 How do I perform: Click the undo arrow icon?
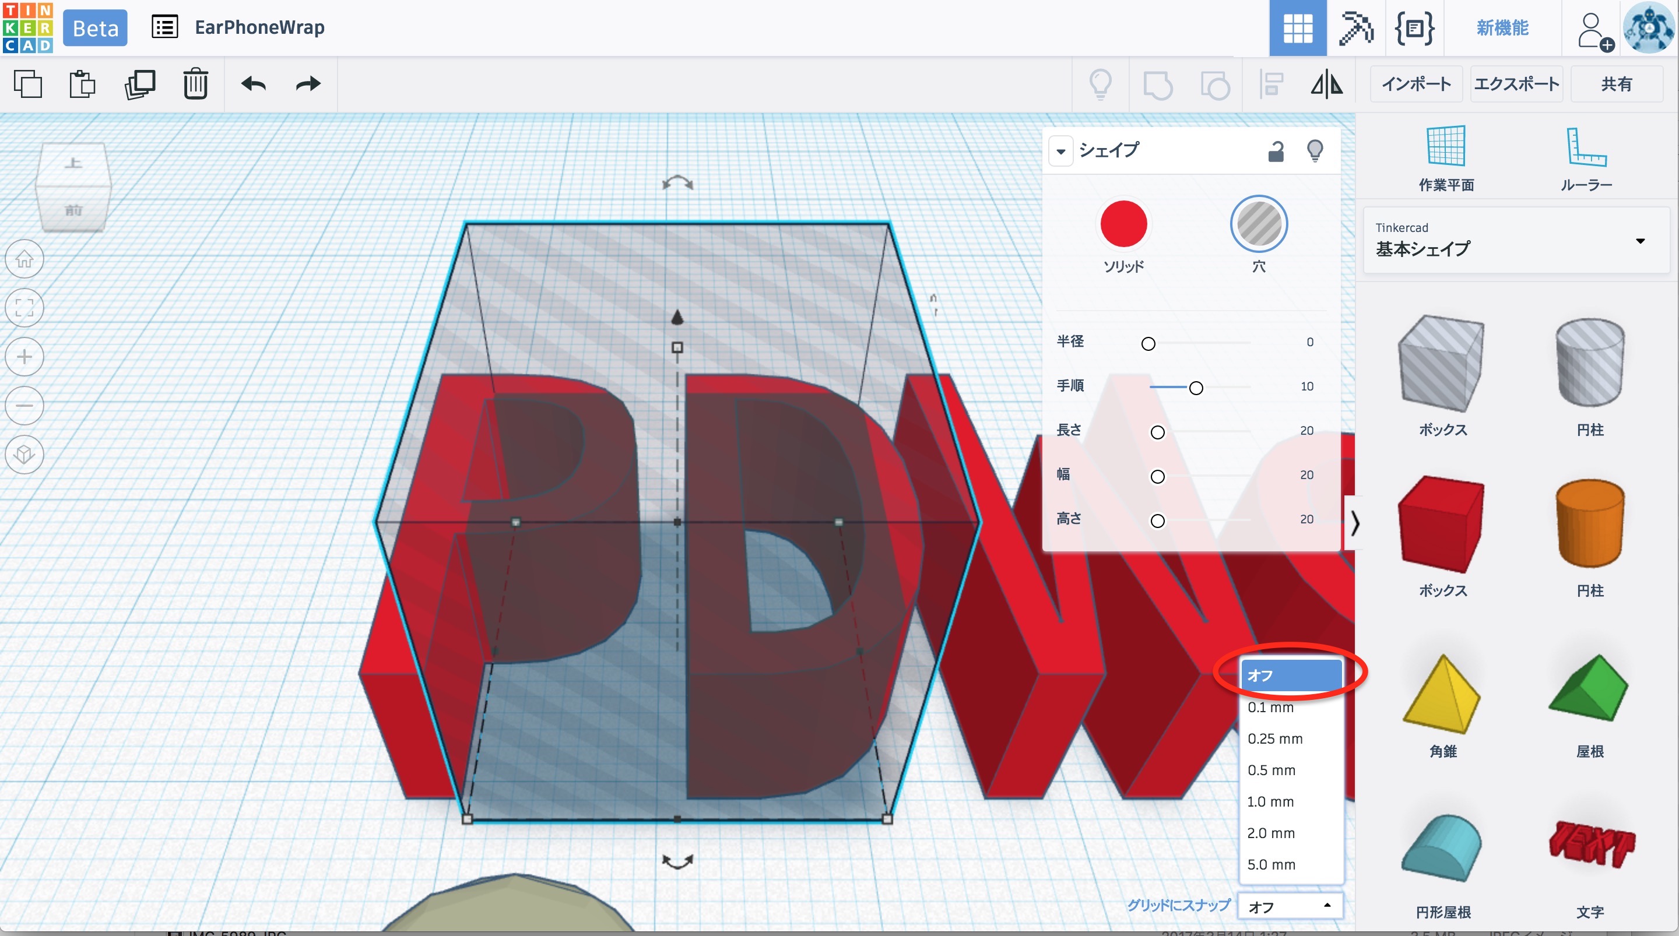pyautogui.click(x=253, y=83)
